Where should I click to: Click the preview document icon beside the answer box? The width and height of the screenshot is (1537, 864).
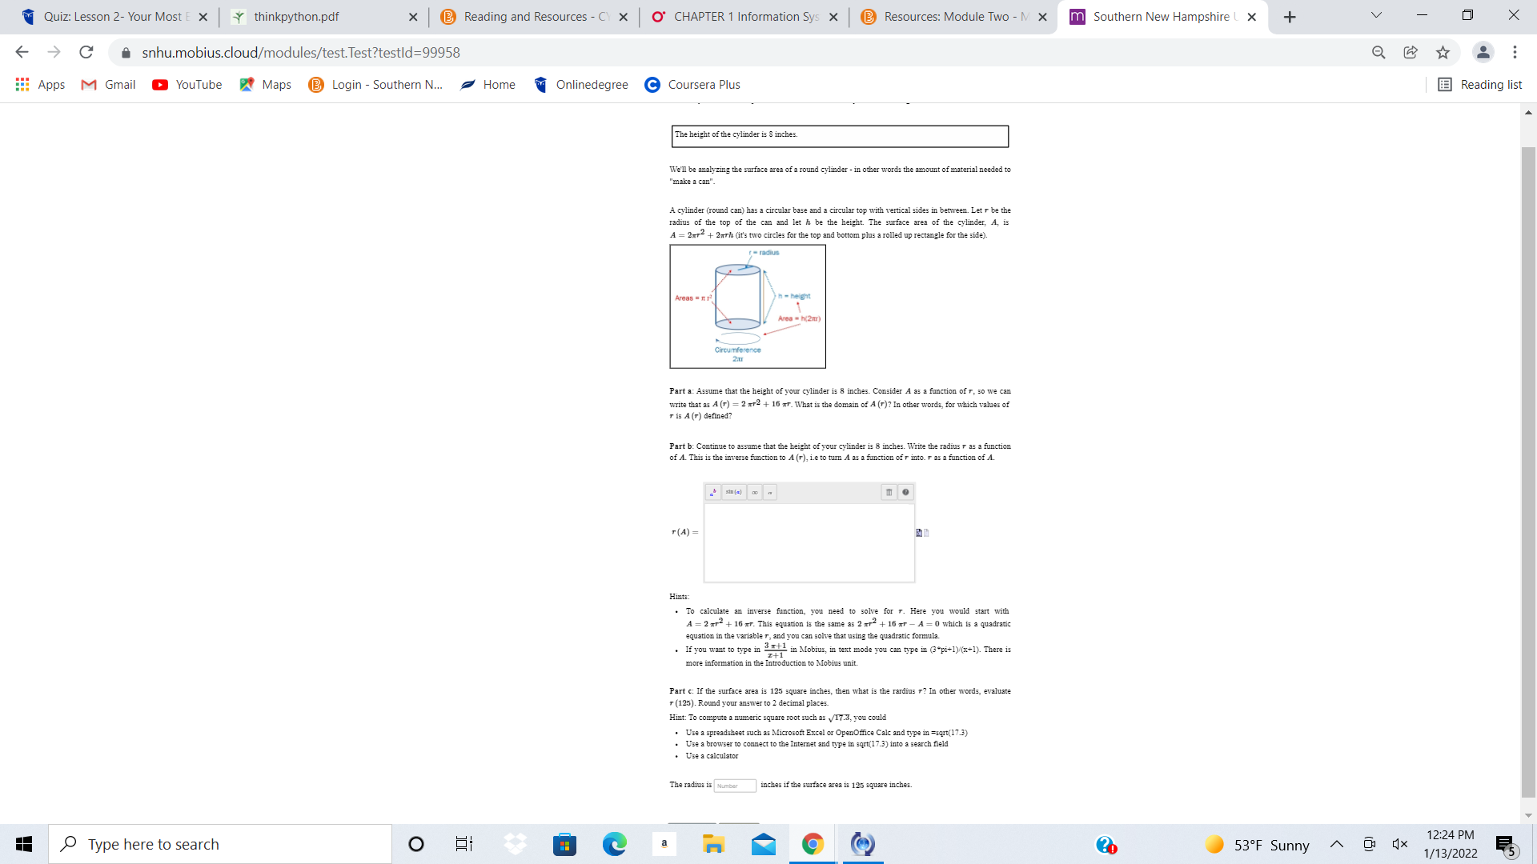918,532
